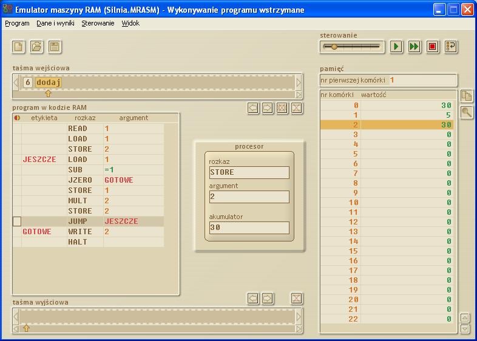Click the wartość column header
This screenshot has width=477, height=341.
[x=374, y=95]
